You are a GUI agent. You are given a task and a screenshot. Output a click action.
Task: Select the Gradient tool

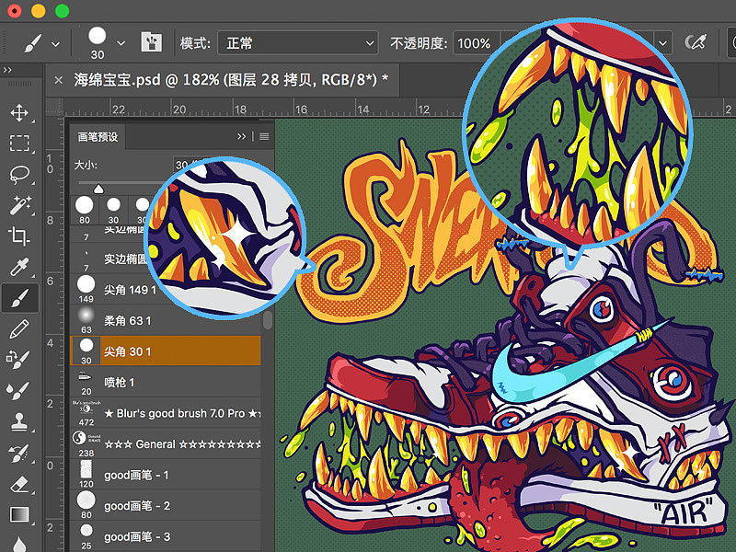[18, 513]
